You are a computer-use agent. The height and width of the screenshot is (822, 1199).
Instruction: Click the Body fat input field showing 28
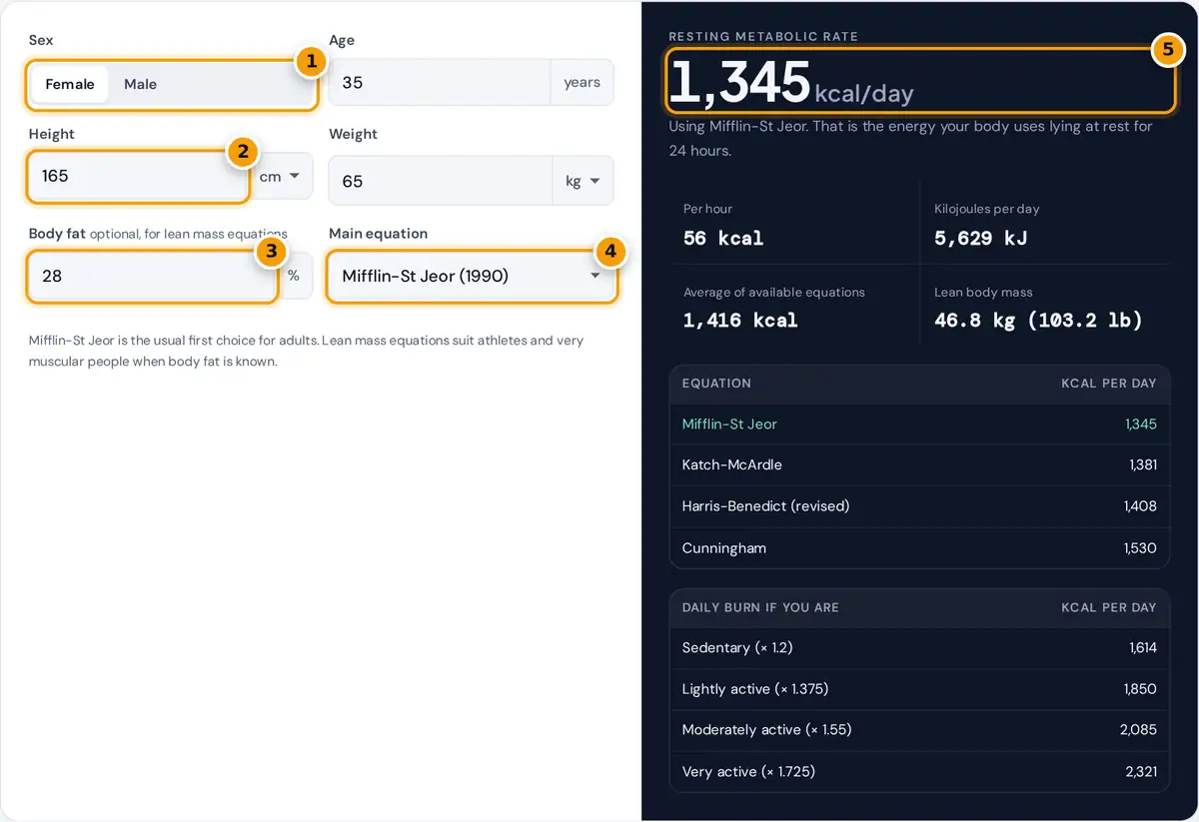coord(152,276)
